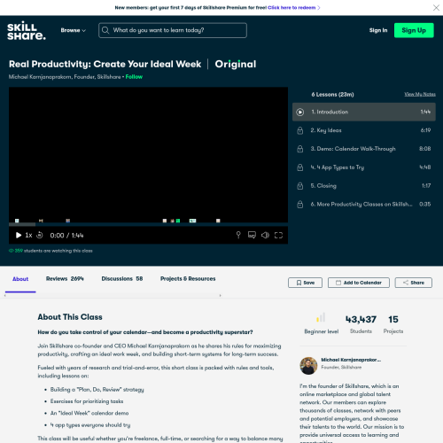Mute the video volume icon
Viewport: 443px width, 443px height.
tap(265, 235)
